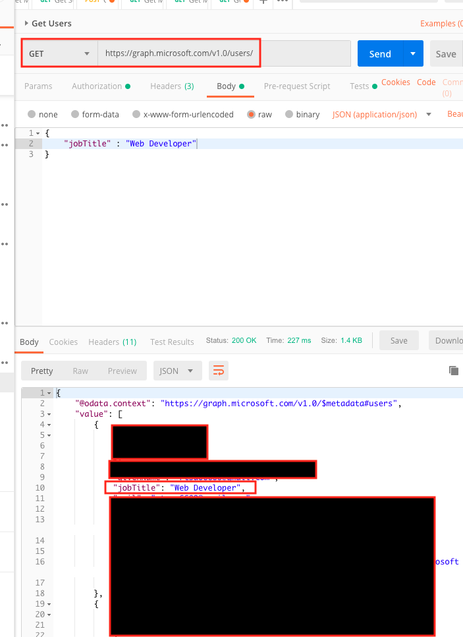Expand the Get Users request title triangle
463x637 pixels.
[x=26, y=23]
